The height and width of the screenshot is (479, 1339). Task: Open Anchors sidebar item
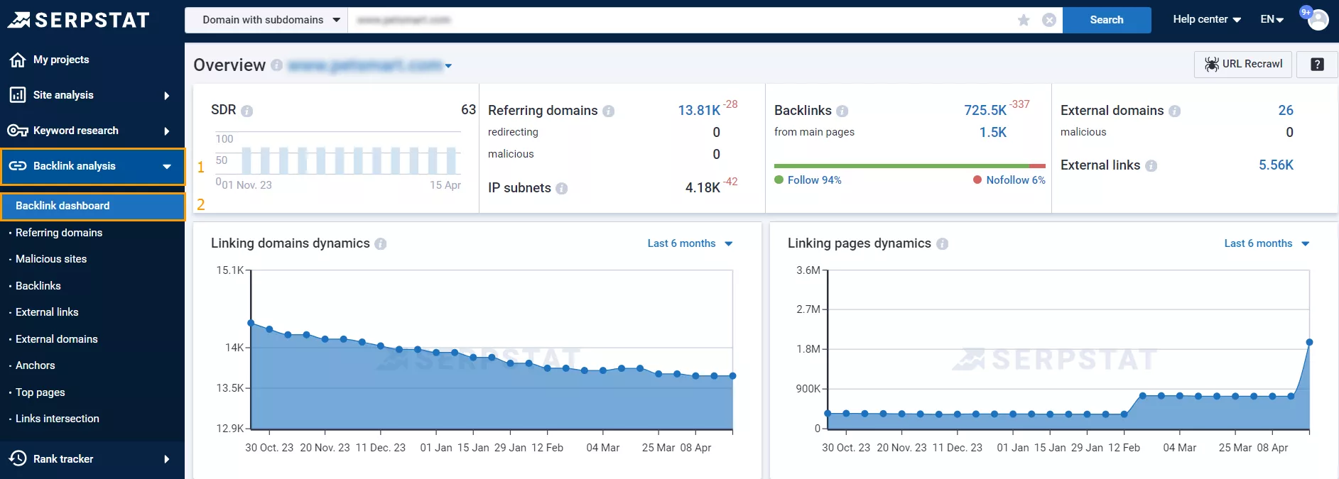click(36, 365)
